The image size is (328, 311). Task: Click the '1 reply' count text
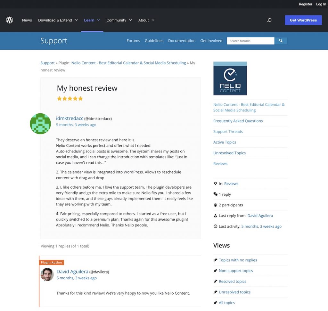(x=225, y=194)
